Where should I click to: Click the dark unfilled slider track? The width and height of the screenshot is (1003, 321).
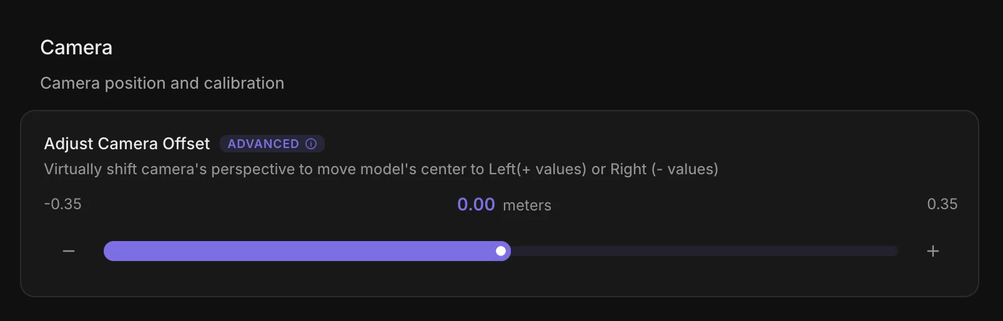[704, 251]
